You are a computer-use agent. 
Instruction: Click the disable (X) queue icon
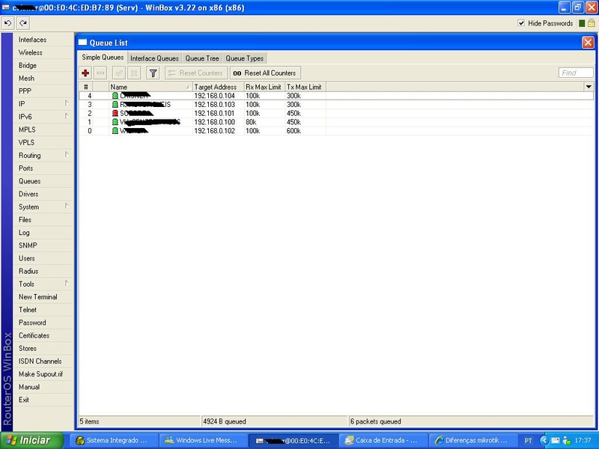(134, 73)
